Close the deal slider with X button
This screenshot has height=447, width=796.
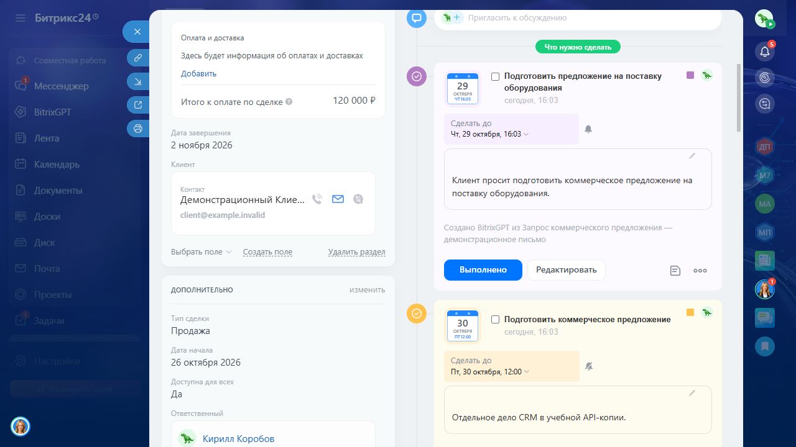[x=137, y=32]
